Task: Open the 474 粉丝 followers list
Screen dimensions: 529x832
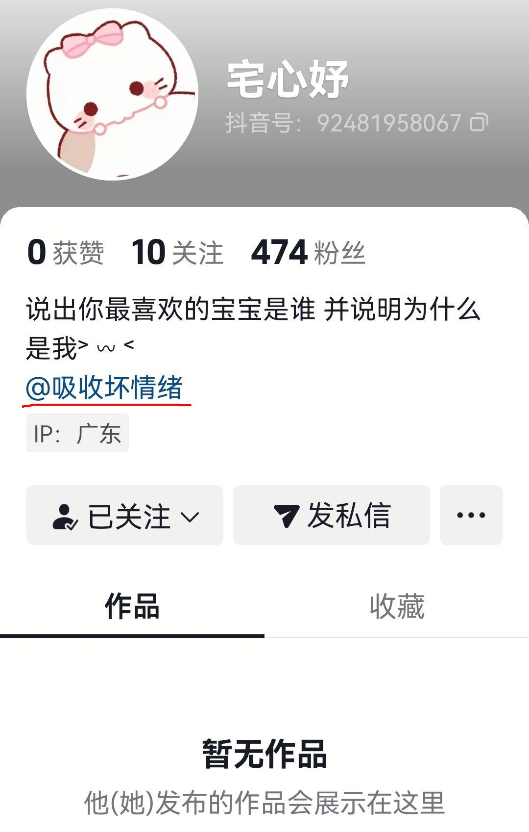Action: tap(308, 253)
